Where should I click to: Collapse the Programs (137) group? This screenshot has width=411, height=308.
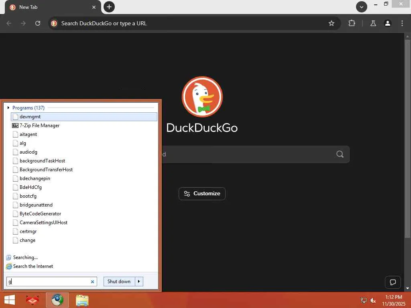[x=8, y=107]
